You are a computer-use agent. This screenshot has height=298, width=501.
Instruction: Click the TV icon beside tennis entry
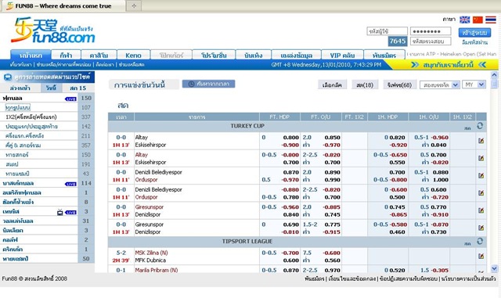tap(59, 212)
